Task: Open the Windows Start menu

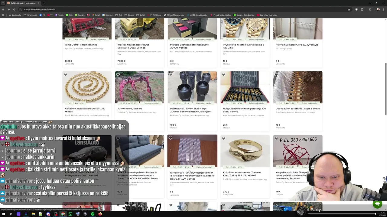Action: point(3,214)
